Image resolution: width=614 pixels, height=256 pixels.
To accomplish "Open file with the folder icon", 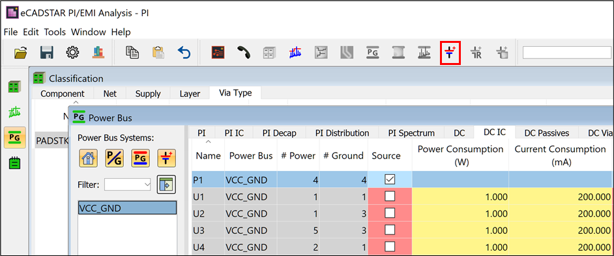I will click(x=21, y=52).
